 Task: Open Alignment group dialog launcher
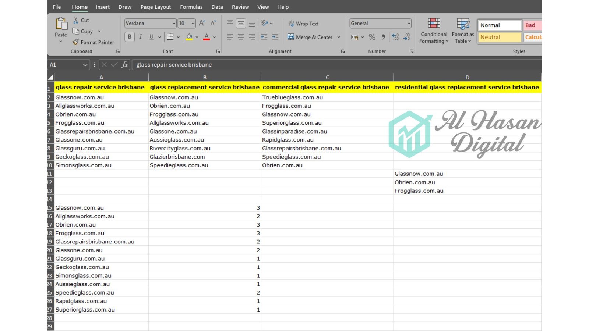tap(343, 51)
